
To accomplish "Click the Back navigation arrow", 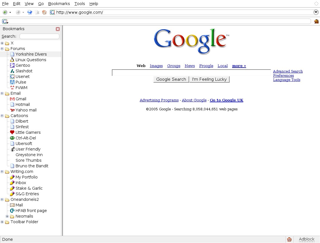I will pos(5,12).
